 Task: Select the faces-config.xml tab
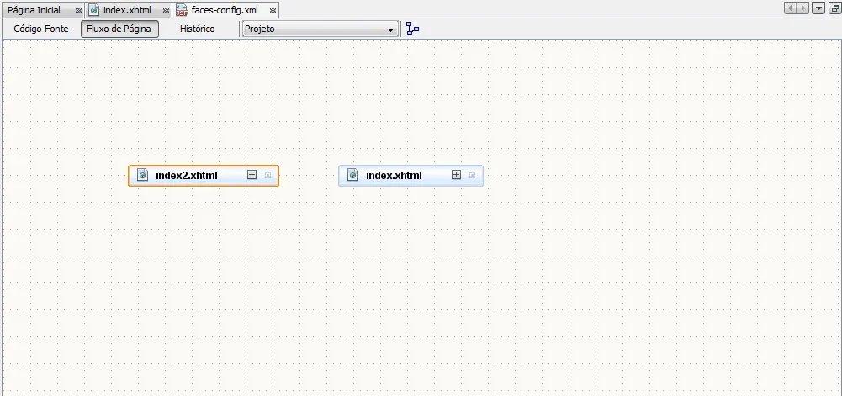[225, 10]
